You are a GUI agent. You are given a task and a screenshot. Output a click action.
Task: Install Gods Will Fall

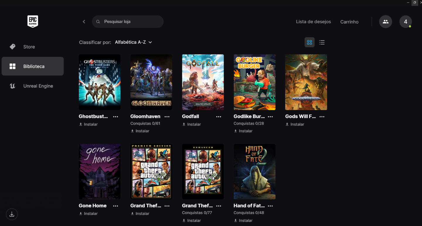(295, 124)
